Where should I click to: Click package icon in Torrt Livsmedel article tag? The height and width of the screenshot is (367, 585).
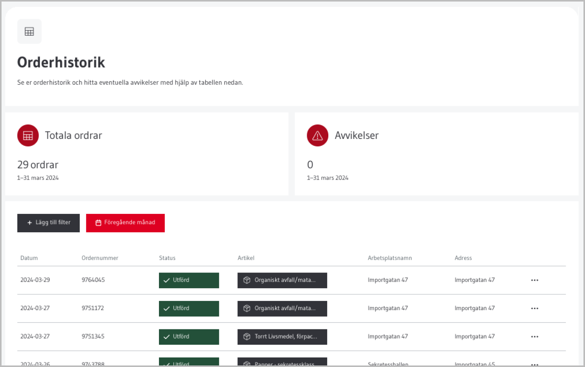pyautogui.click(x=247, y=337)
